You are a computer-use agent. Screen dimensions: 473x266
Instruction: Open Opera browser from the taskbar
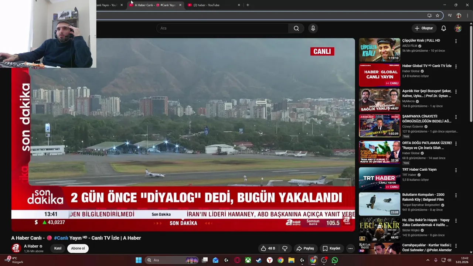pos(237,260)
